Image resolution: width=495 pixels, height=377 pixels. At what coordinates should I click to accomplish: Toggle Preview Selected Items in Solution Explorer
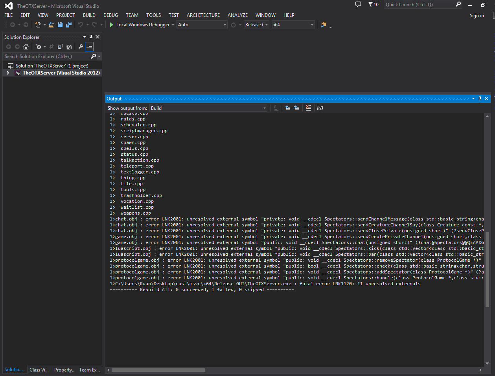pyautogui.click(x=89, y=47)
